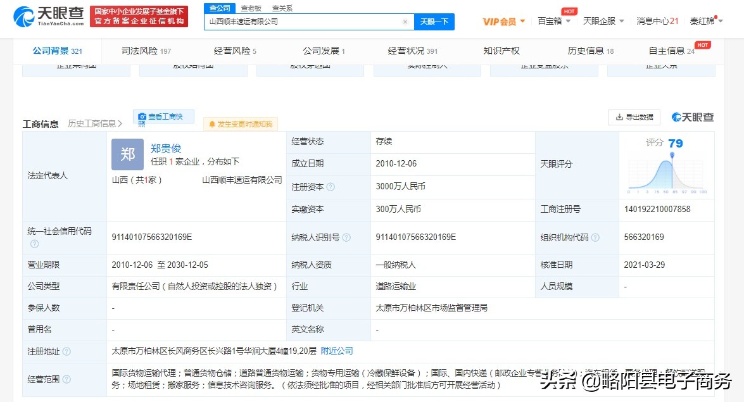This screenshot has height=402, width=744.
Task: Open the help icon beside 经营范围
Action: click(68, 378)
